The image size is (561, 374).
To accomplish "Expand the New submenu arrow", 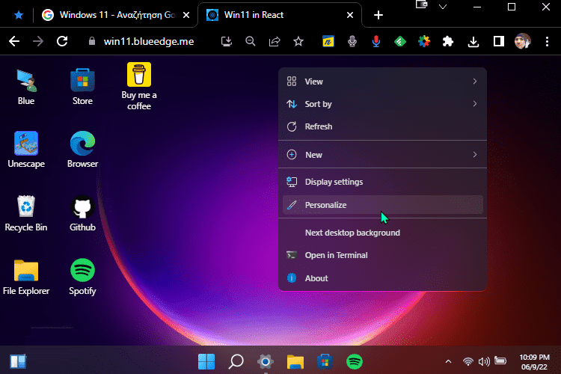I will point(475,155).
